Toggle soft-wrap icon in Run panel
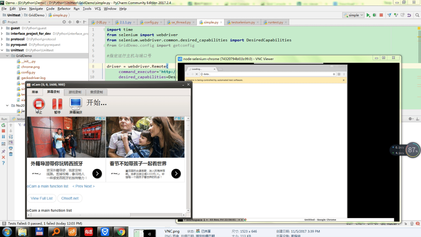421x237 pixels. 11,137
